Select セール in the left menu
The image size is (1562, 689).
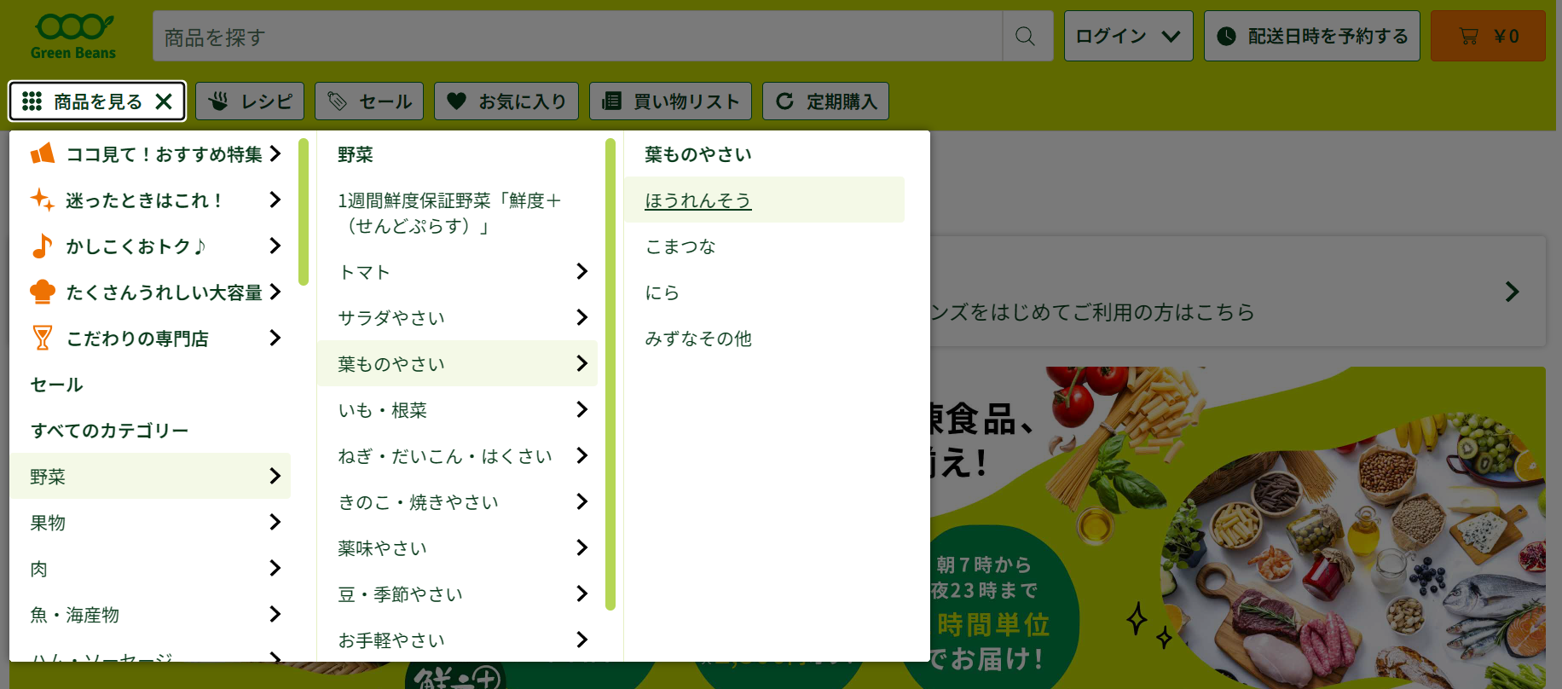coord(57,385)
